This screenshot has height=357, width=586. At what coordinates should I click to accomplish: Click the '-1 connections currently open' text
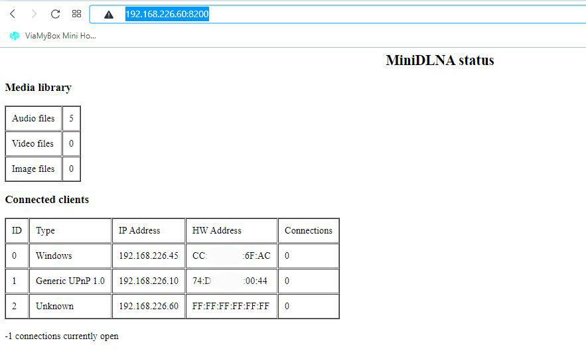(62, 336)
